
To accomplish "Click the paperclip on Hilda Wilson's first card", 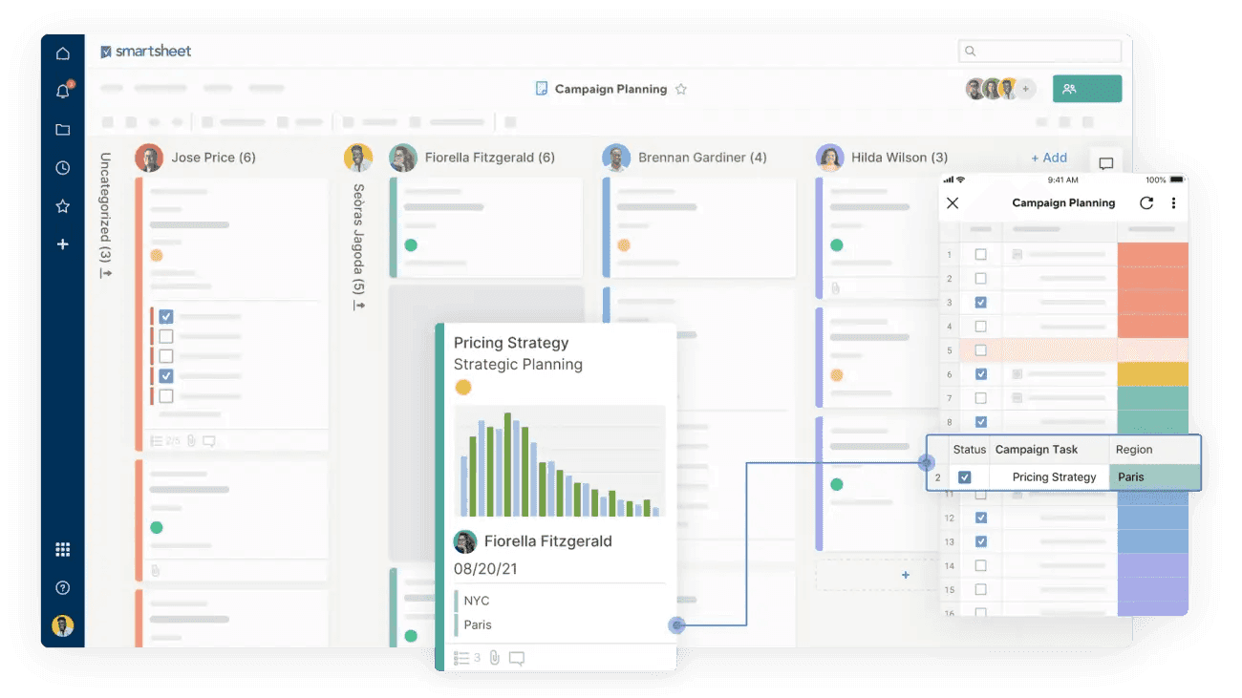I will (x=836, y=287).
